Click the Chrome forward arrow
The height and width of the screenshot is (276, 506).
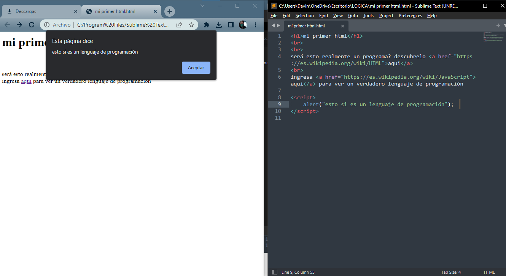[x=19, y=25]
